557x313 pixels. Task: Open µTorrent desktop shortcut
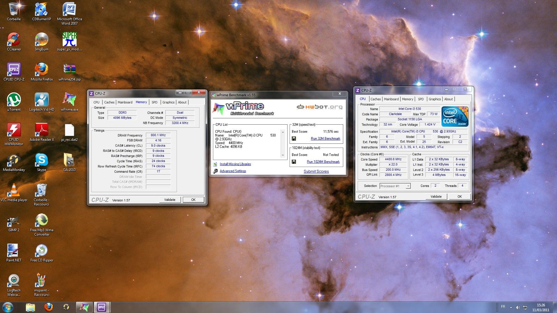click(14, 102)
